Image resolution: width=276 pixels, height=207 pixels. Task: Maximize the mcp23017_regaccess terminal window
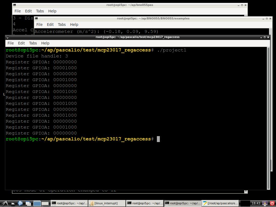coord(265,37)
